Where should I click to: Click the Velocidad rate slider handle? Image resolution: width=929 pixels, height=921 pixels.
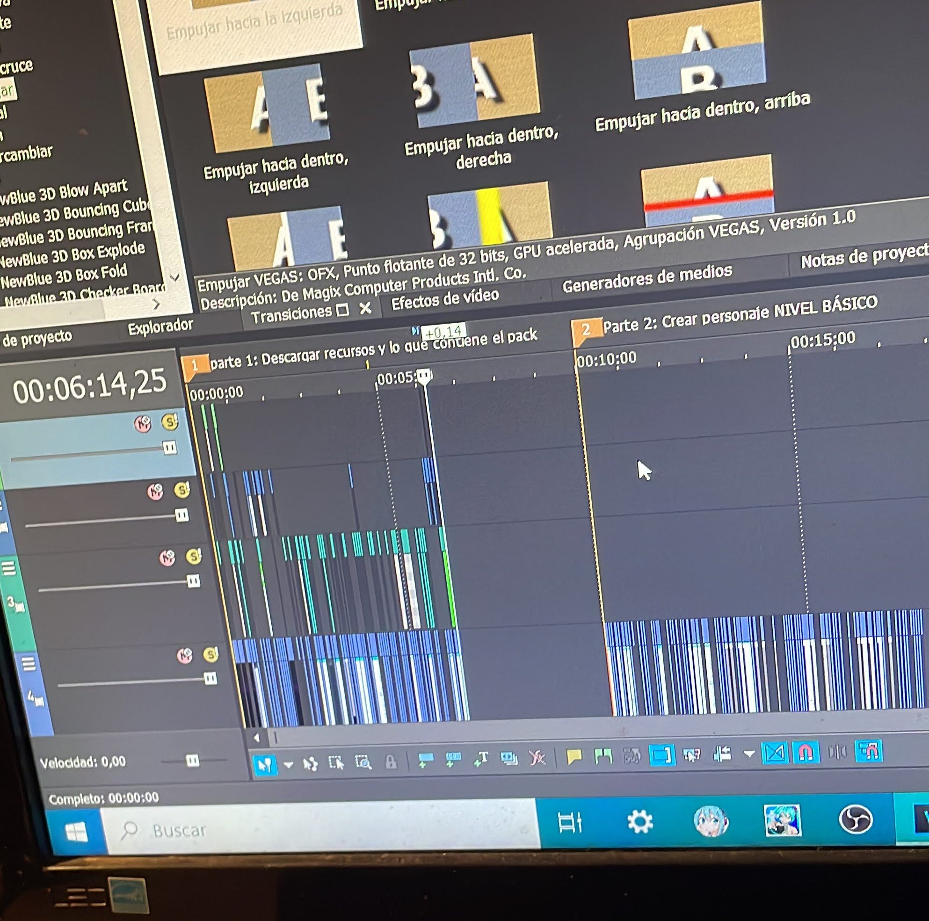(x=193, y=761)
